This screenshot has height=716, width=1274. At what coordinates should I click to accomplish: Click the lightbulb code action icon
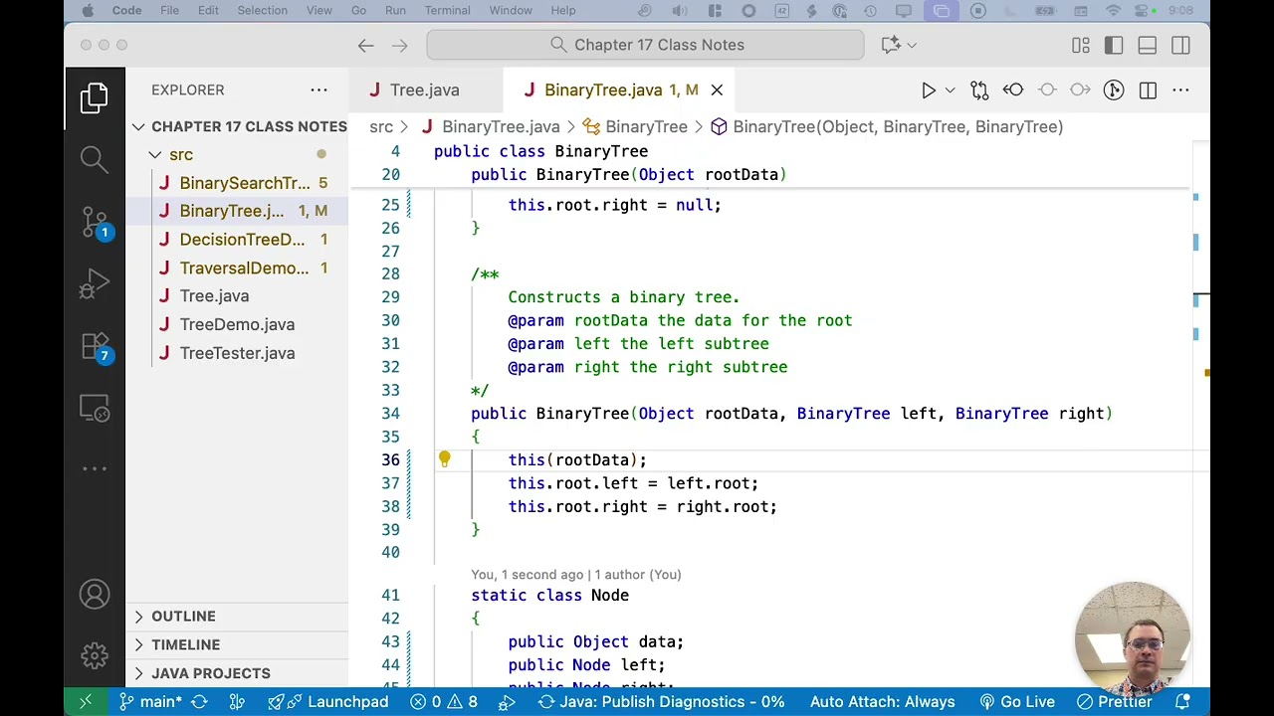[444, 459]
